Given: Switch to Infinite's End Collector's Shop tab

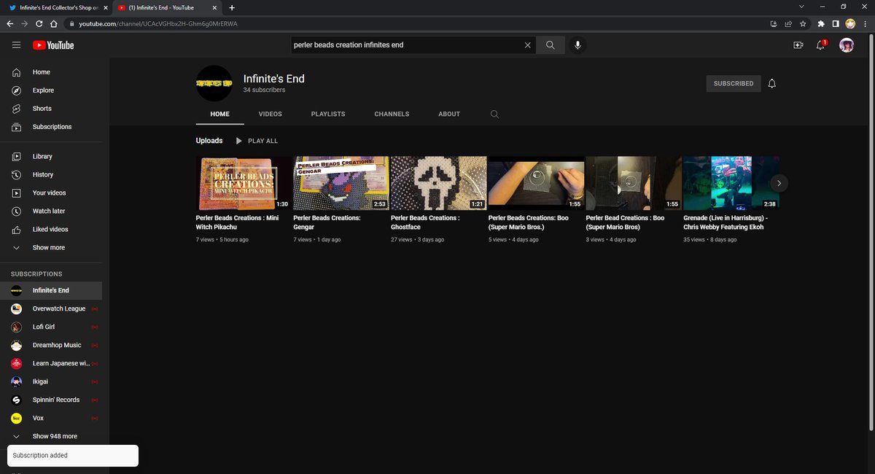Looking at the screenshot, I should pyautogui.click(x=57, y=7).
